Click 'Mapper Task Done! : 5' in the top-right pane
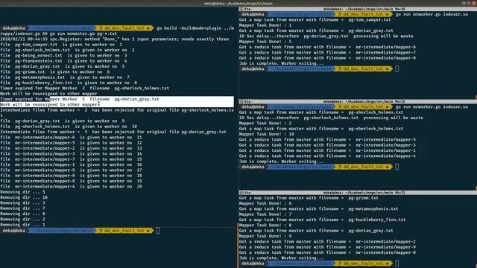Screen dimensions: 477x268 [265, 42]
